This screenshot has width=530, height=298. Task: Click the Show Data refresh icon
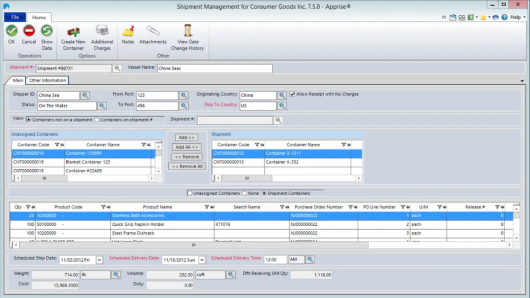point(47,31)
